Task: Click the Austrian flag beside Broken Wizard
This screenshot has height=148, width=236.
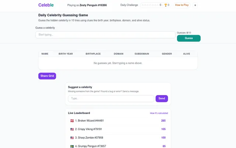Action: point(72,121)
